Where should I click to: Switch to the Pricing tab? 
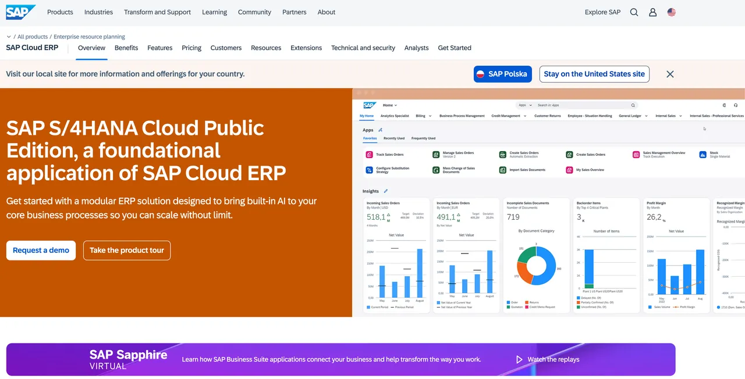click(x=191, y=48)
